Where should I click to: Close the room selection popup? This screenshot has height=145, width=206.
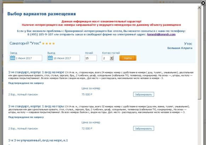pyautogui.click(x=203, y=3)
